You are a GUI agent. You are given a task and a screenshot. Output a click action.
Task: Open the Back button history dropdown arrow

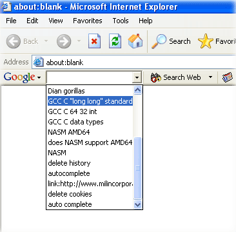click(46, 41)
